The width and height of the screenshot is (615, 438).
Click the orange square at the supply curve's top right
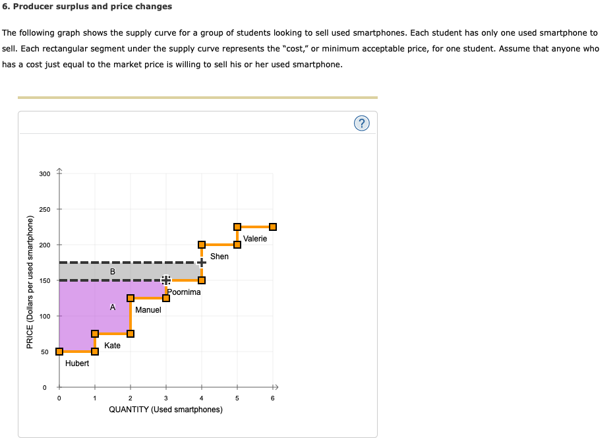tap(272, 226)
